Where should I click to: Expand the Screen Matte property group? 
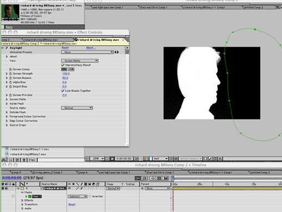(7, 99)
